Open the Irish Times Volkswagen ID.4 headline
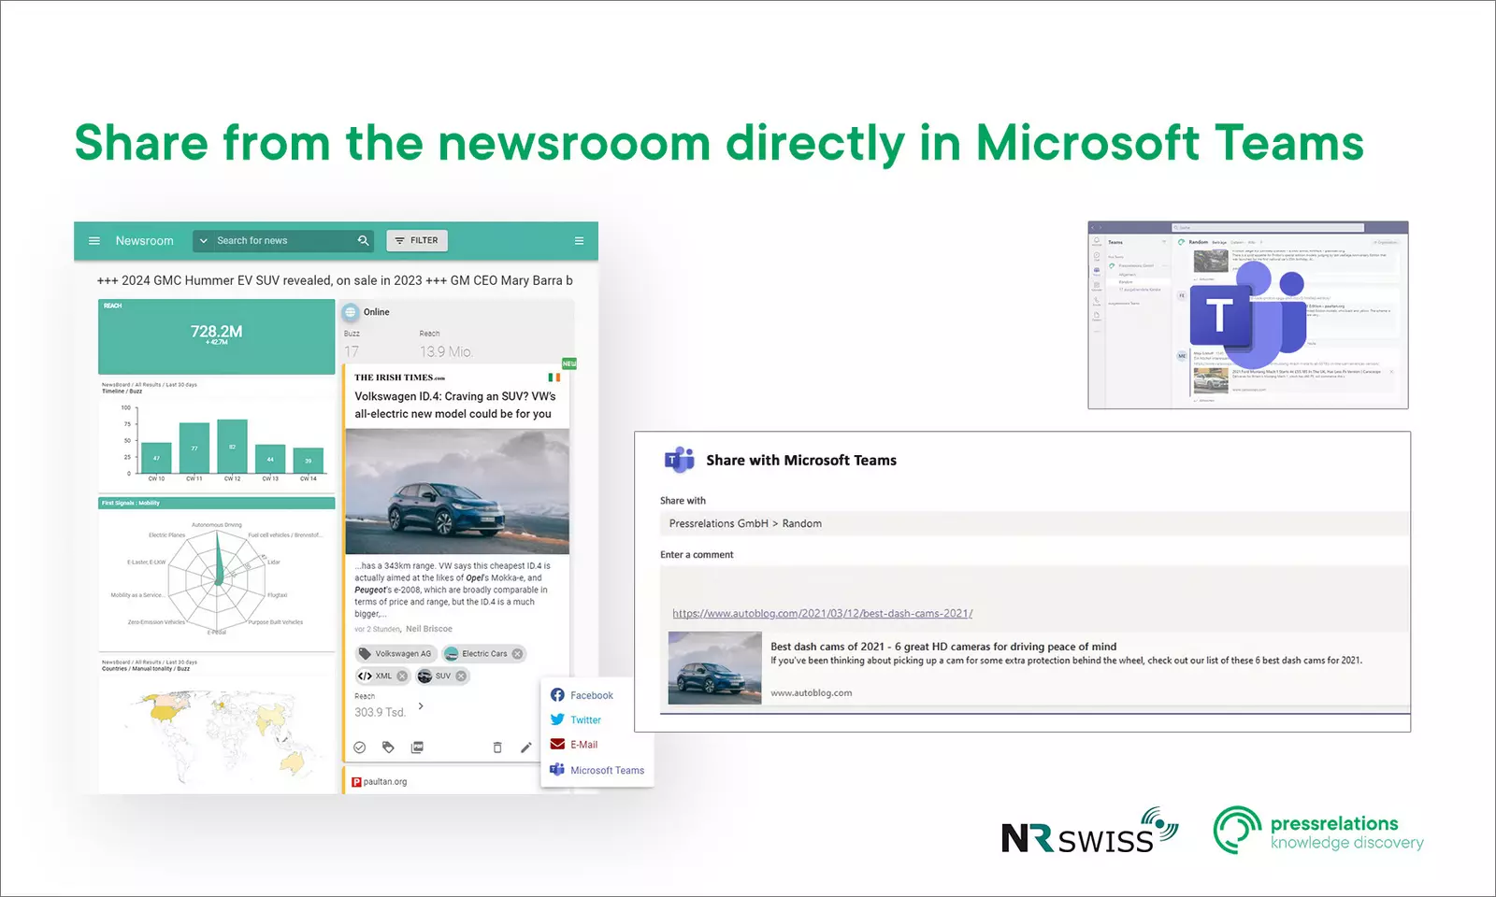Viewport: 1496px width, 897px height. [453, 405]
